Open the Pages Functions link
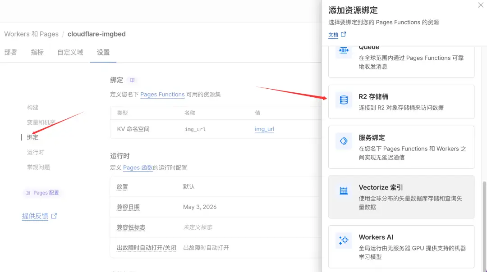The width and height of the screenshot is (487, 272). 162,95
